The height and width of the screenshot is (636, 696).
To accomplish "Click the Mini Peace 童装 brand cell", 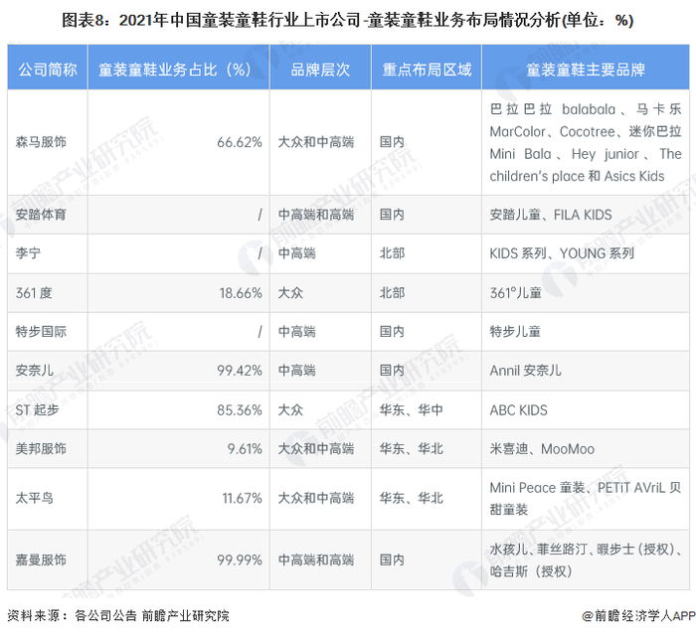I will point(585,498).
